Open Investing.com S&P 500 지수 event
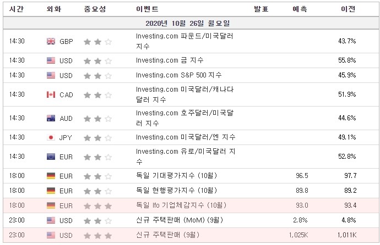This screenshot has width=380, height=245. [179, 75]
